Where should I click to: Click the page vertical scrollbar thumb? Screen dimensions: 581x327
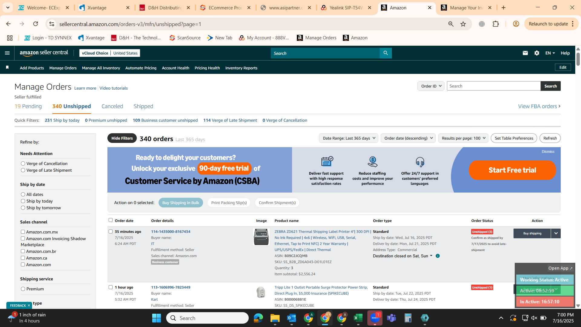tap(578, 59)
